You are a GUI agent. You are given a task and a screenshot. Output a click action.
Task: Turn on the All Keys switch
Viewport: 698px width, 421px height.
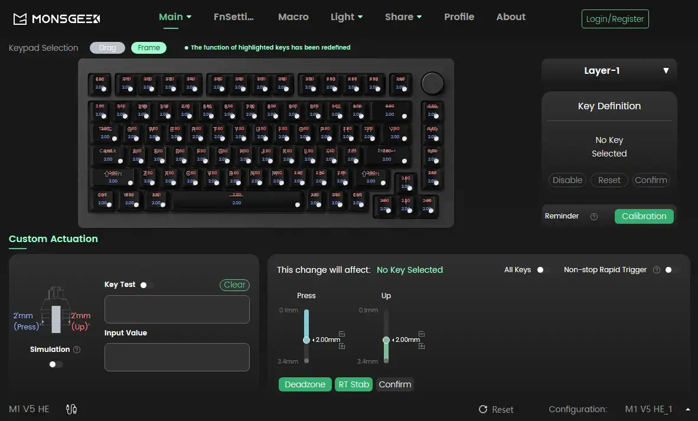tap(543, 270)
